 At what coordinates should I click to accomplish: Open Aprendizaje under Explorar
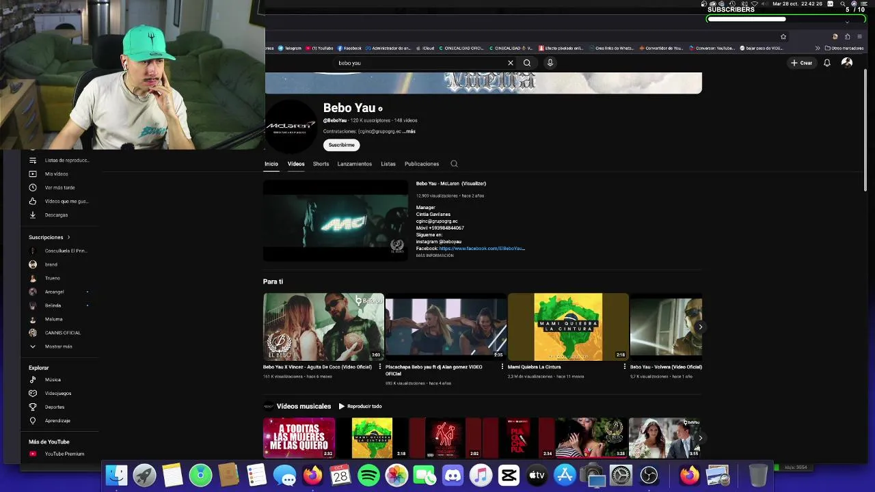pos(50,420)
